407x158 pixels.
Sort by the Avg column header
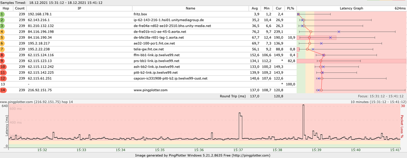click(x=254, y=8)
